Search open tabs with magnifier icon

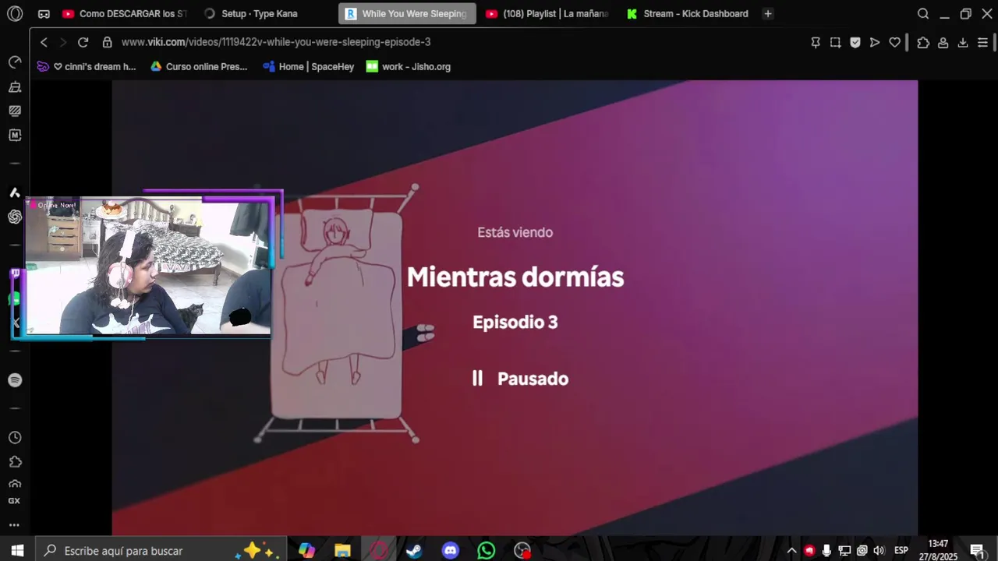[x=923, y=14]
